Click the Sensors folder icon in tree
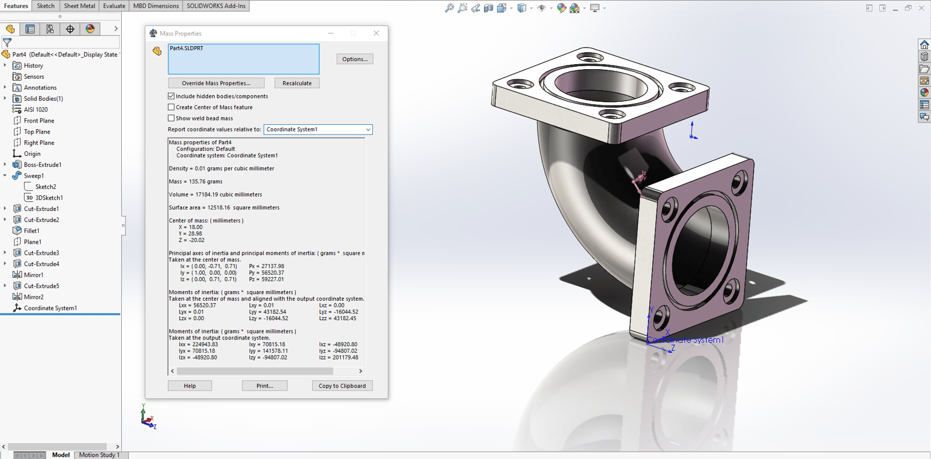 coord(17,76)
